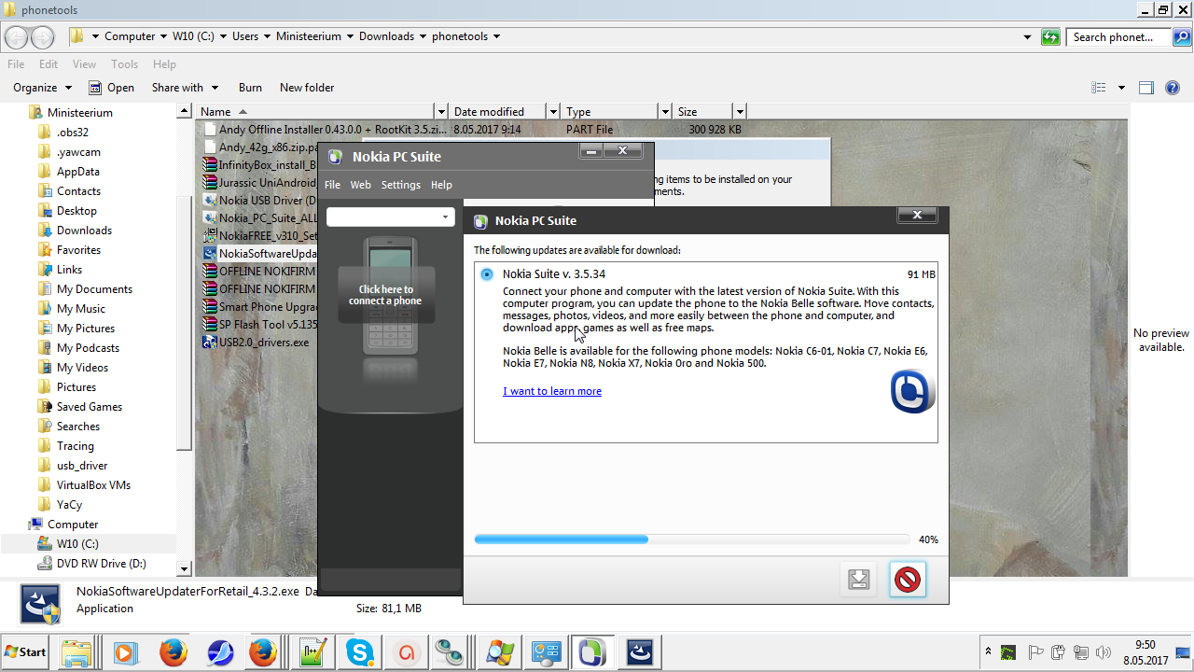The width and height of the screenshot is (1194, 672).
Task: Go back with the Explorer back arrow
Action: pyautogui.click(x=17, y=37)
